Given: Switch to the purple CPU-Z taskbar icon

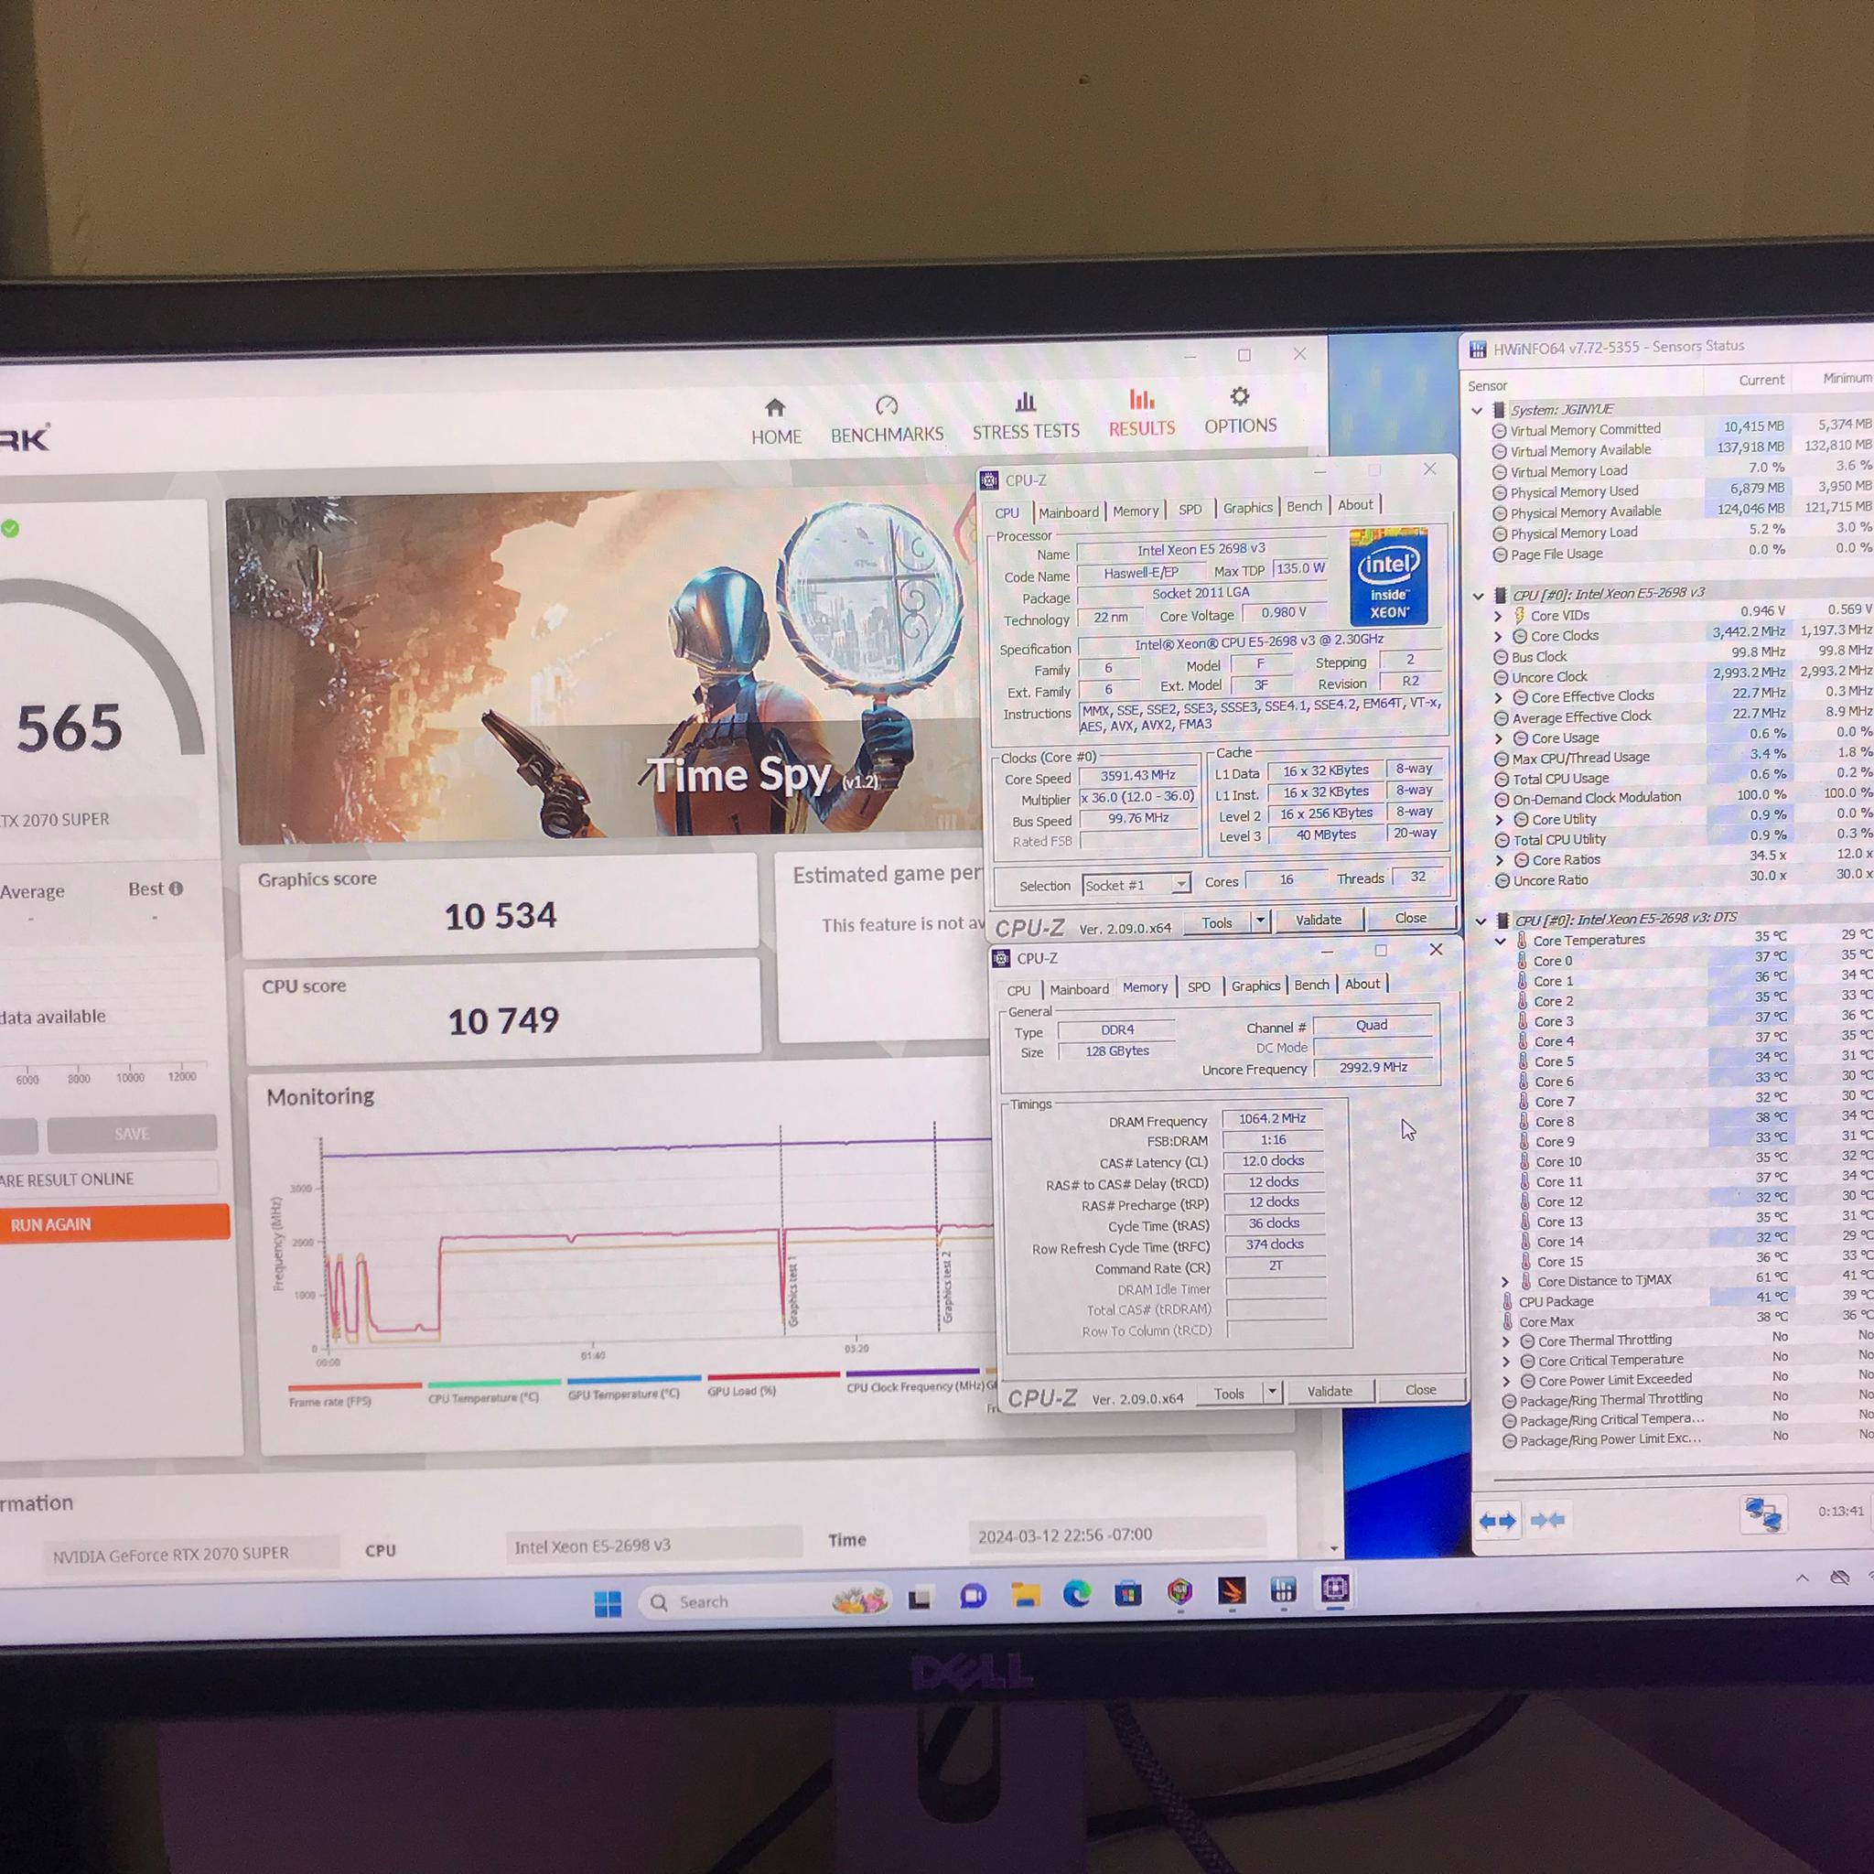Looking at the screenshot, I should click(1336, 1589).
